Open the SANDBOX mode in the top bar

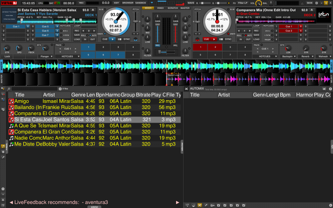tap(141, 3)
